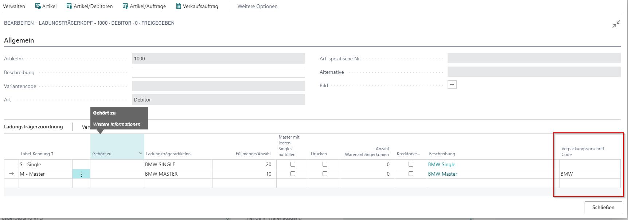
Task: Click the Schließen button
Action: coord(603,207)
